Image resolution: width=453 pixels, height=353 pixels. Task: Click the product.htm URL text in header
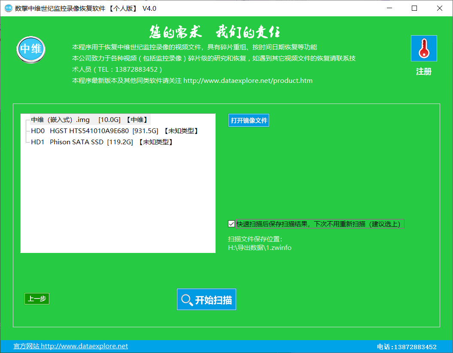click(x=248, y=81)
